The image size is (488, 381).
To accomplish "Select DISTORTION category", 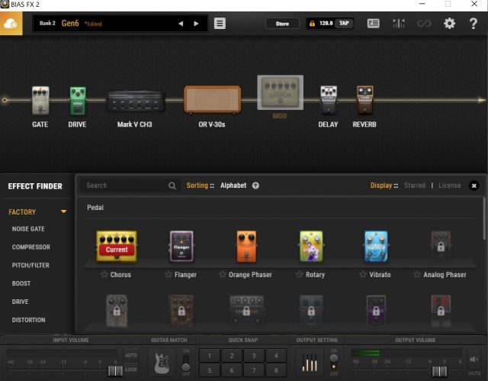I will (28, 320).
